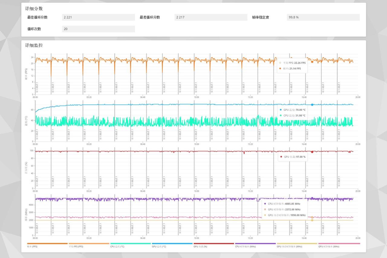Click the 最佳循环分数 value field 2 221
The width and height of the screenshot is (387, 258).
point(98,17)
